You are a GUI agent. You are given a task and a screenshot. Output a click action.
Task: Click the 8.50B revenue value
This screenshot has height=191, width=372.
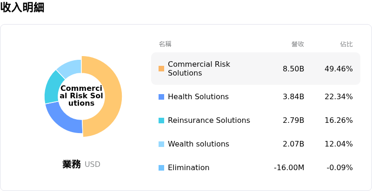pyautogui.click(x=293, y=69)
